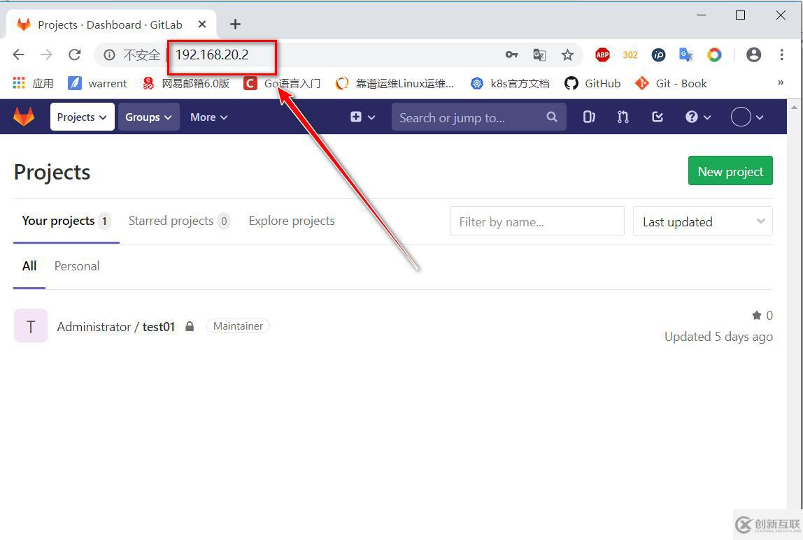Open the Google Translate extension icon
This screenshot has height=540, width=803.
click(685, 54)
